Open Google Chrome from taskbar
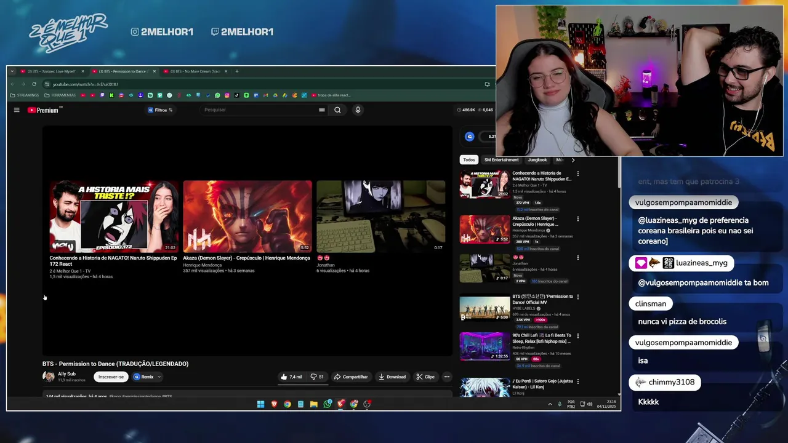Screen dimensions: 788x443 pyautogui.click(x=287, y=404)
